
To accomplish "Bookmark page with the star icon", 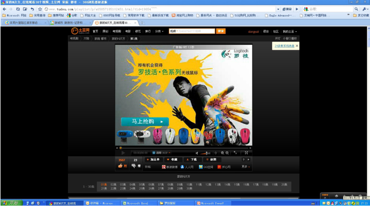I will (40, 9).
